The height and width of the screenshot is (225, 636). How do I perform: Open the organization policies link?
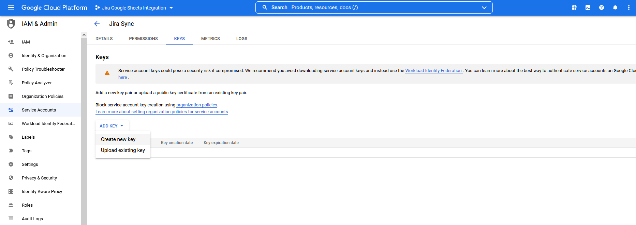197,105
